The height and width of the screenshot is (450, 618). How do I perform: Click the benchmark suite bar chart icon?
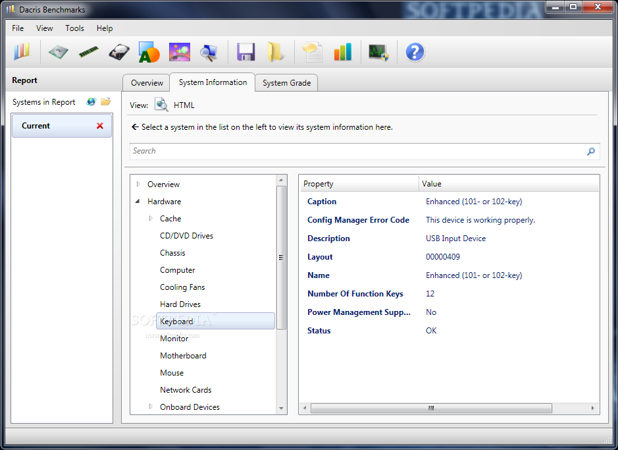click(22, 51)
